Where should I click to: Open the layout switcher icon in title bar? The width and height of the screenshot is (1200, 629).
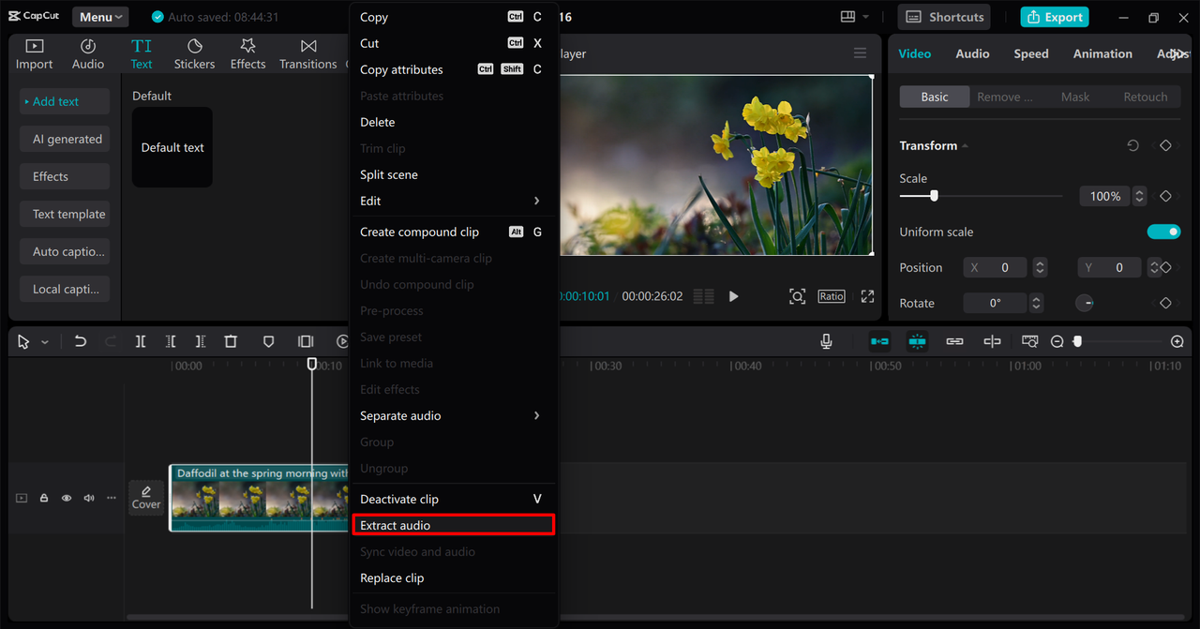coord(848,17)
